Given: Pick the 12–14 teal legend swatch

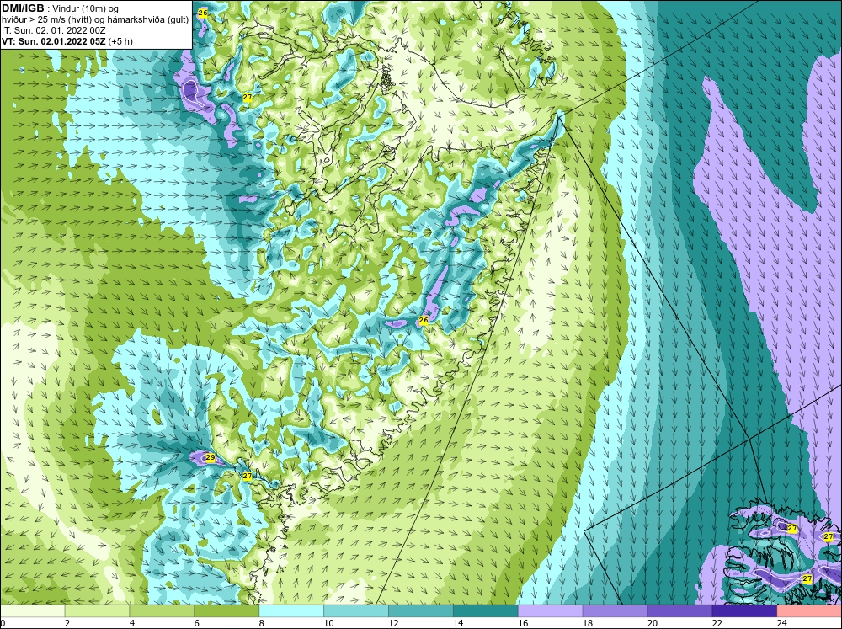Looking at the screenshot, I should tap(421, 610).
